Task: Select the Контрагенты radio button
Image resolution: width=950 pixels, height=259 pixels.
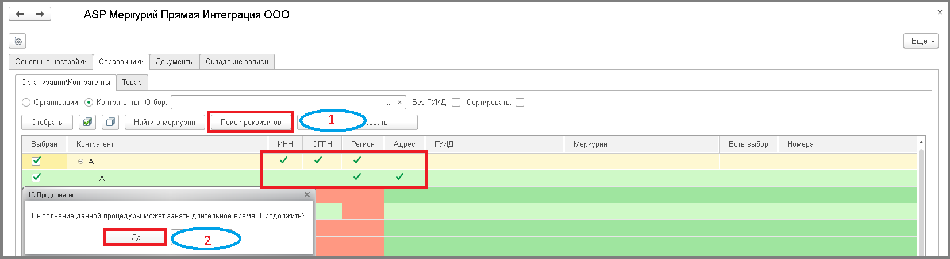Action: 89,103
